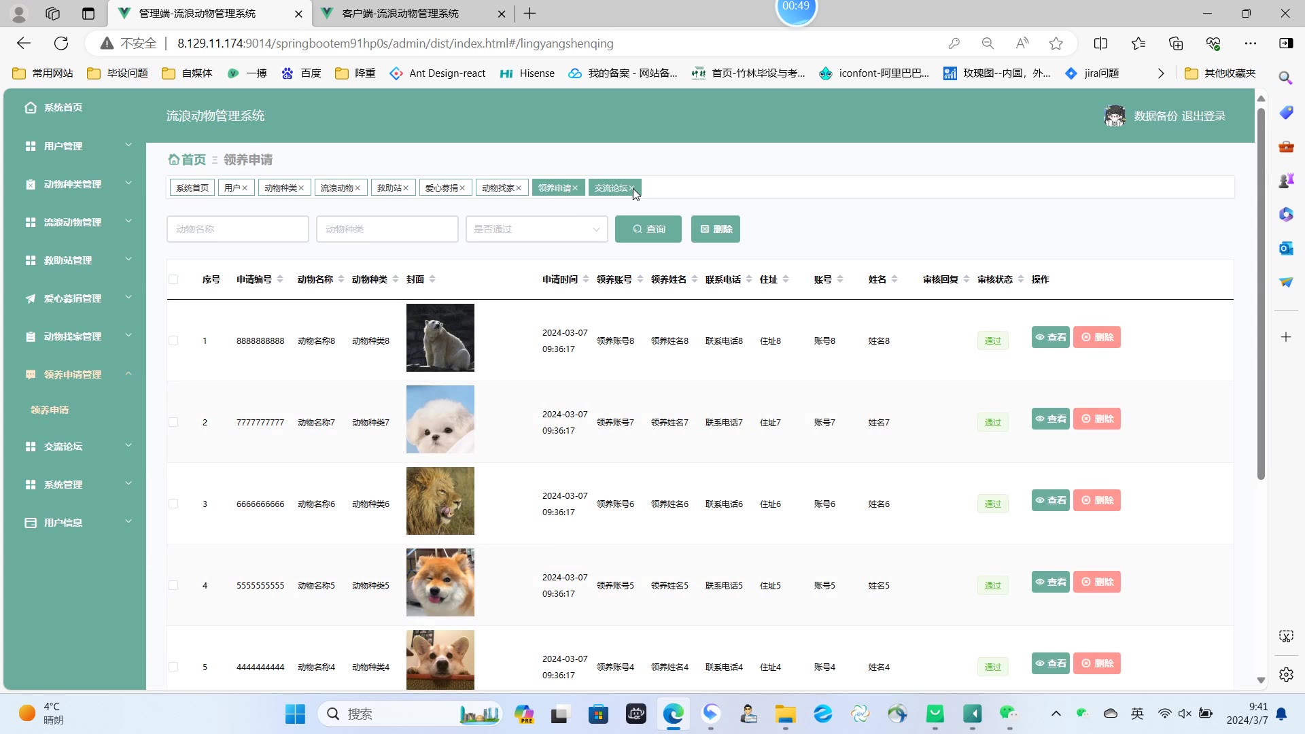Click the user avatar in header
Screen dimensions: 1305x734
point(1114,116)
